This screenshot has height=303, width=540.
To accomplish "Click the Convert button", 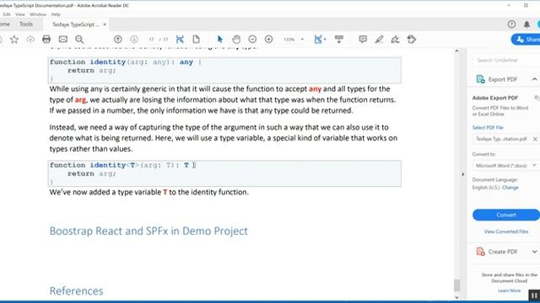I will coord(506,215).
